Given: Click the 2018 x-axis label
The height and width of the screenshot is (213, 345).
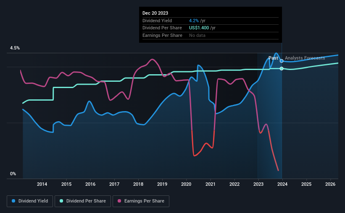Looking at the screenshot, I should 138,184.
